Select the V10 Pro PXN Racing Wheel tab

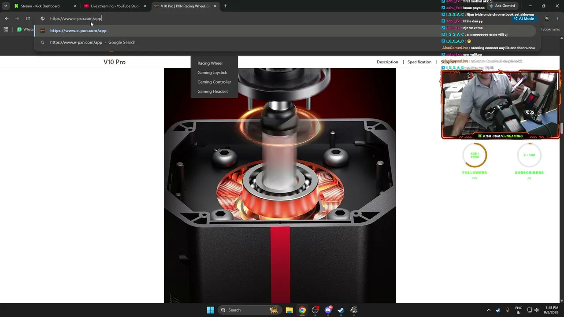185,6
